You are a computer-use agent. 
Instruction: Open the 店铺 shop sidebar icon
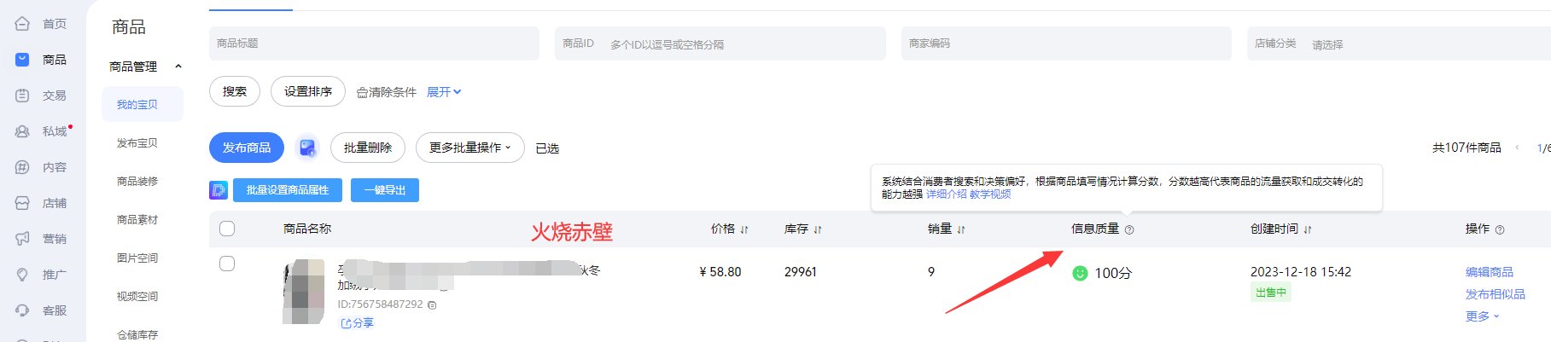coord(22,203)
